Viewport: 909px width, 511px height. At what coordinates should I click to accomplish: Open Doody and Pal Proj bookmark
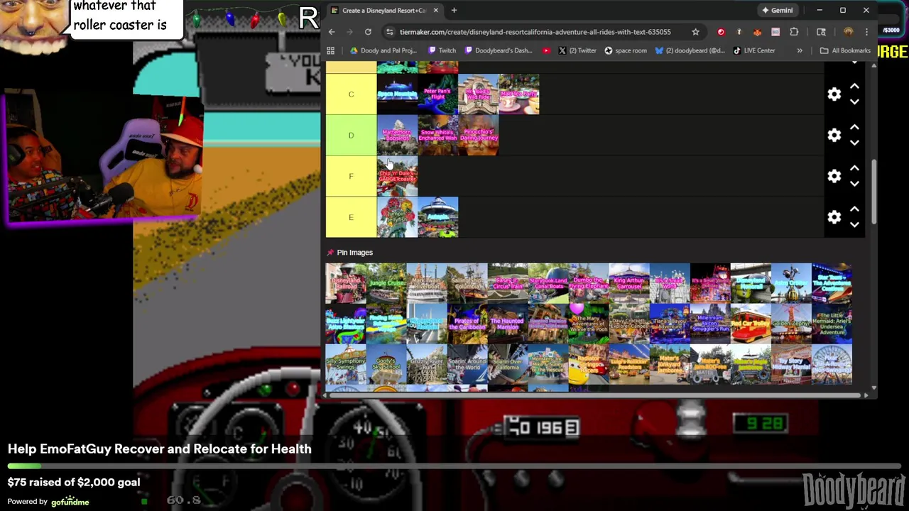383,50
